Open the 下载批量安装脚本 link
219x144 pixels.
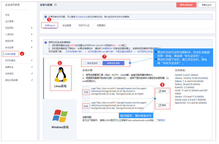[124, 52]
